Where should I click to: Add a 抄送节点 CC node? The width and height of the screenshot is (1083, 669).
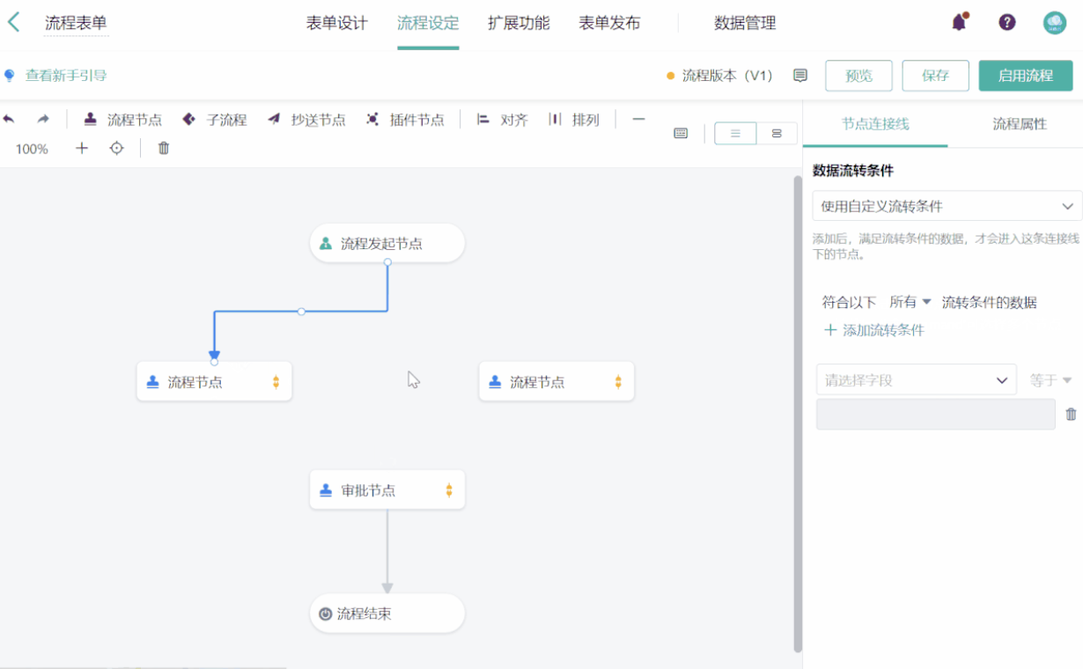306,120
